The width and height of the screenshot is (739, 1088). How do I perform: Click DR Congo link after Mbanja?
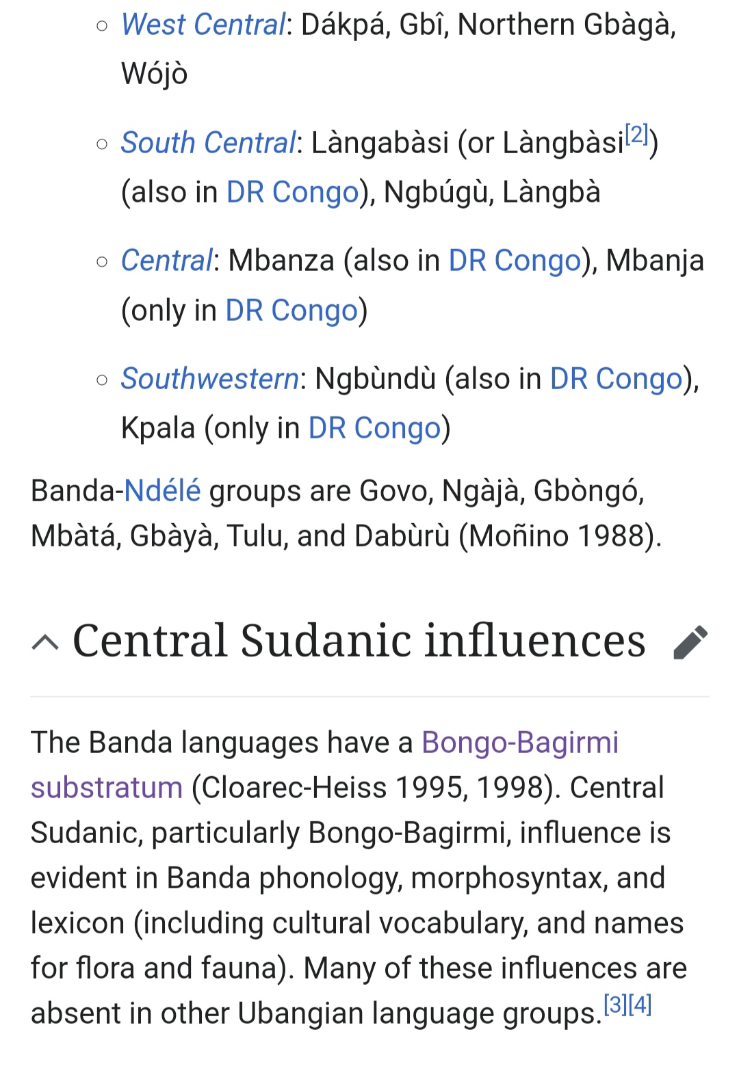(291, 310)
